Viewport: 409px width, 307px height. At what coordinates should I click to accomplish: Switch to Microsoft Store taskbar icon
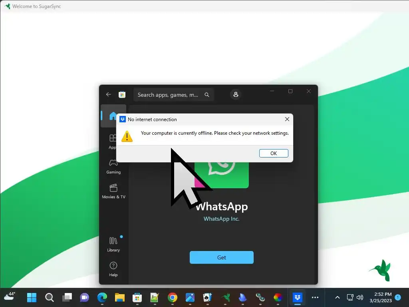tap(137, 297)
